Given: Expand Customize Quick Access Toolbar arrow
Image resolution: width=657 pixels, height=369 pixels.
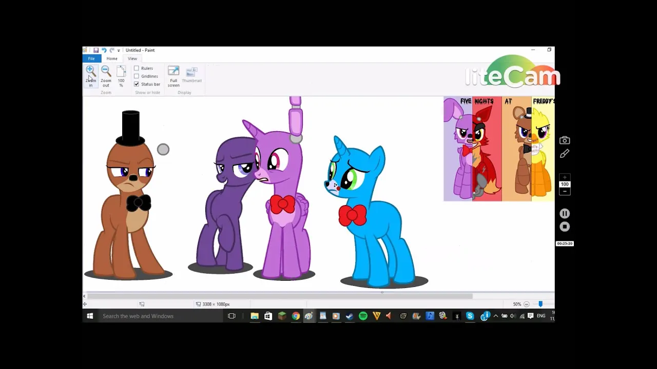Looking at the screenshot, I should (119, 50).
